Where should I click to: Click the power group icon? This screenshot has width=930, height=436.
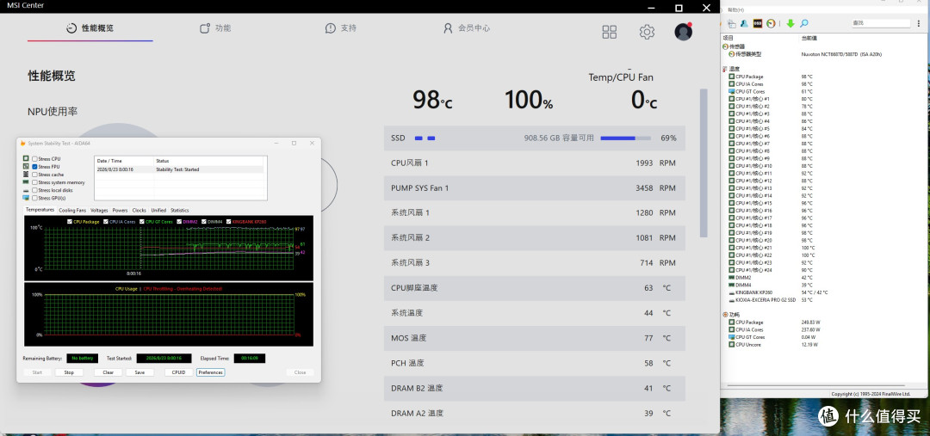coord(725,315)
